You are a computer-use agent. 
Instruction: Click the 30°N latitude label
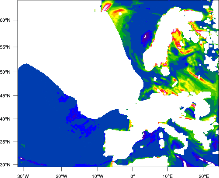(x=5, y=165)
